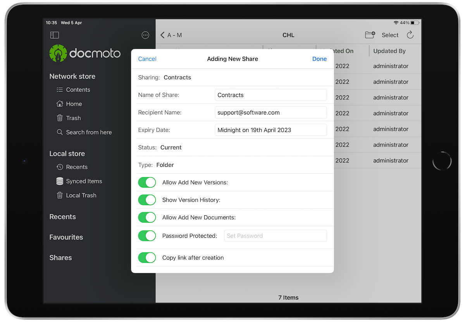The image size is (465, 322).
Task: Open Contents in Network store
Action: point(77,90)
